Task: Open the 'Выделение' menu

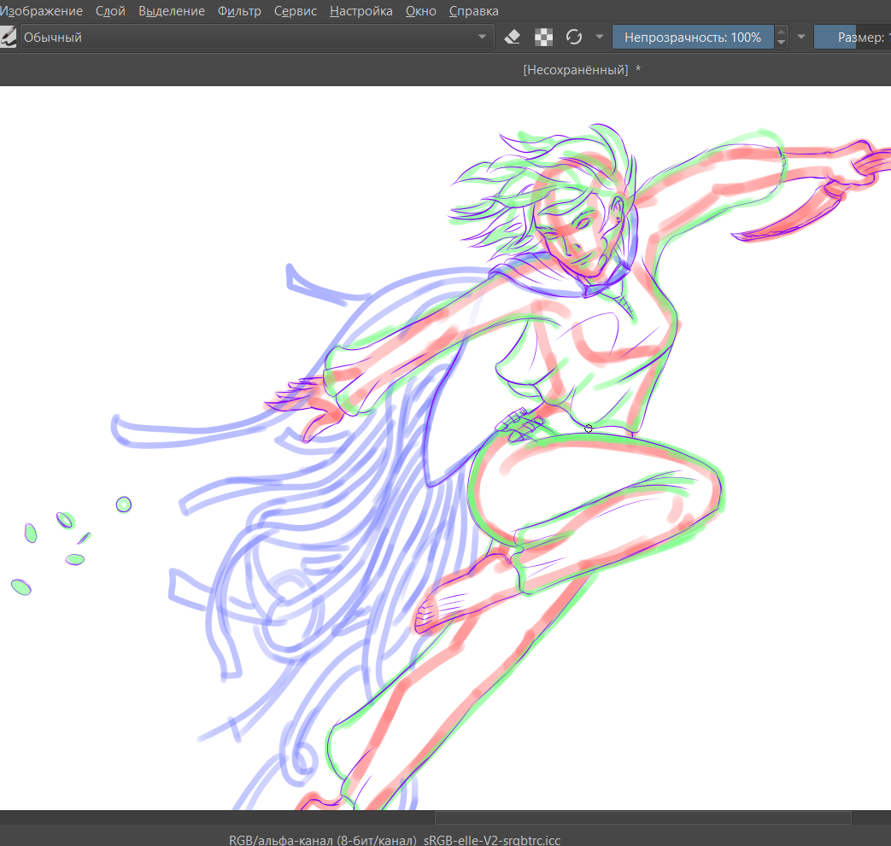Action: coord(172,11)
